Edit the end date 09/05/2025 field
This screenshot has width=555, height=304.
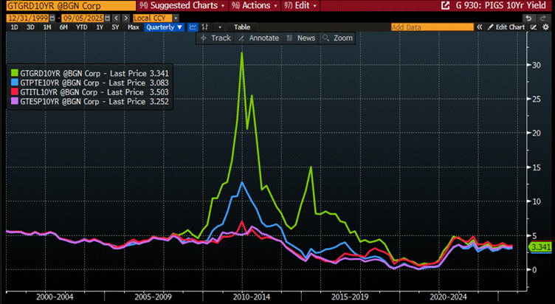pyautogui.click(x=83, y=18)
